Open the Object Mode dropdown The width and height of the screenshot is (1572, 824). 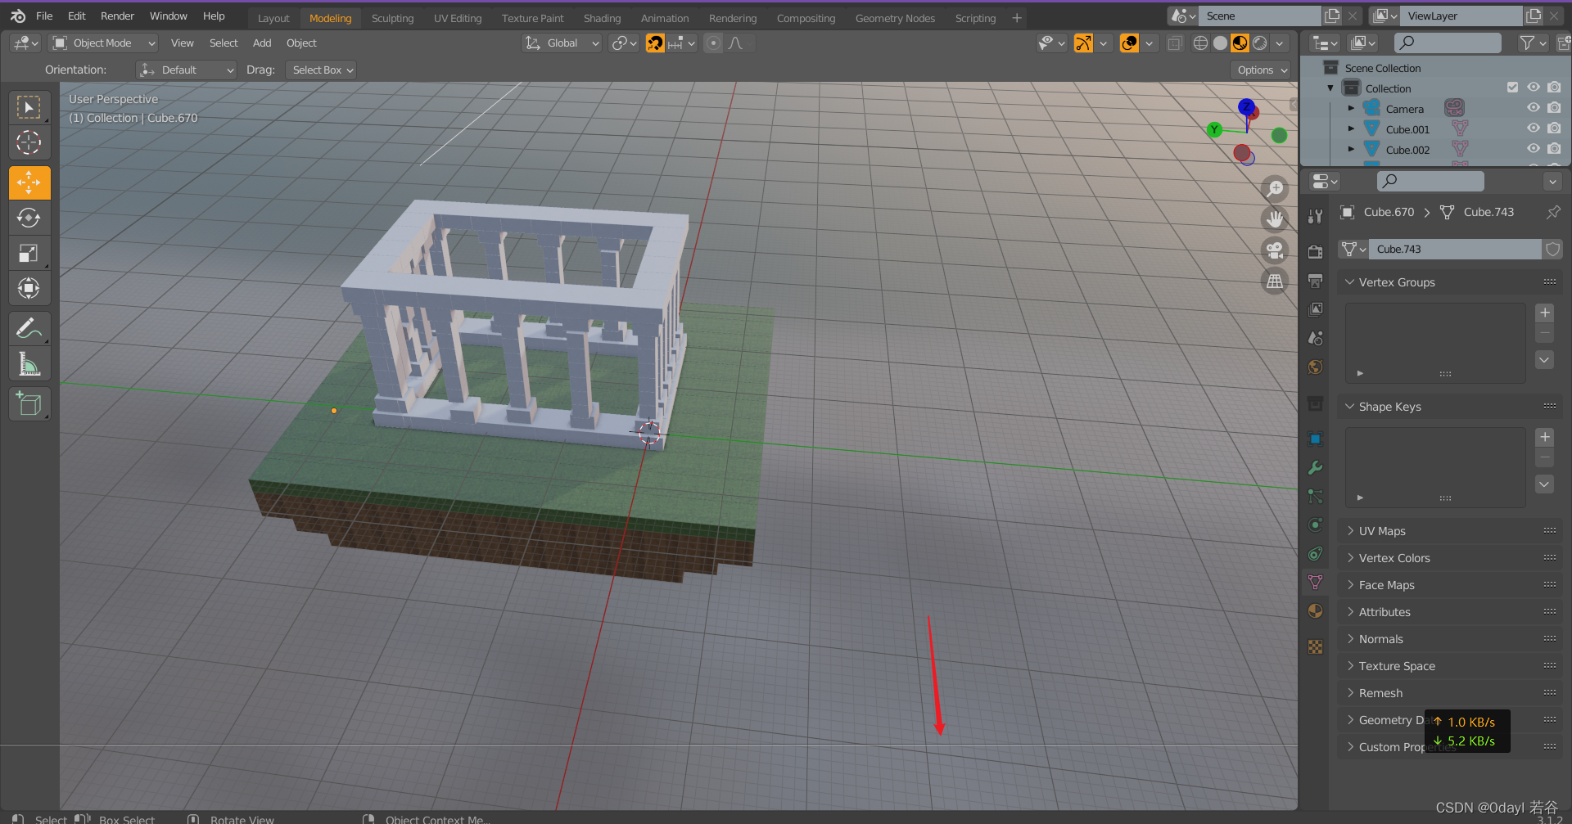tap(102, 43)
